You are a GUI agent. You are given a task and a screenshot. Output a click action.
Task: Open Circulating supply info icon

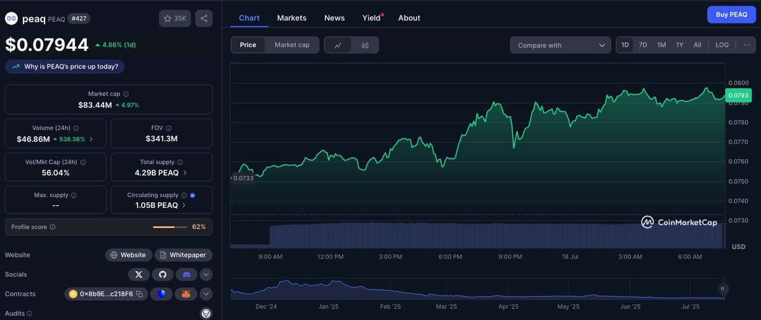tap(184, 195)
